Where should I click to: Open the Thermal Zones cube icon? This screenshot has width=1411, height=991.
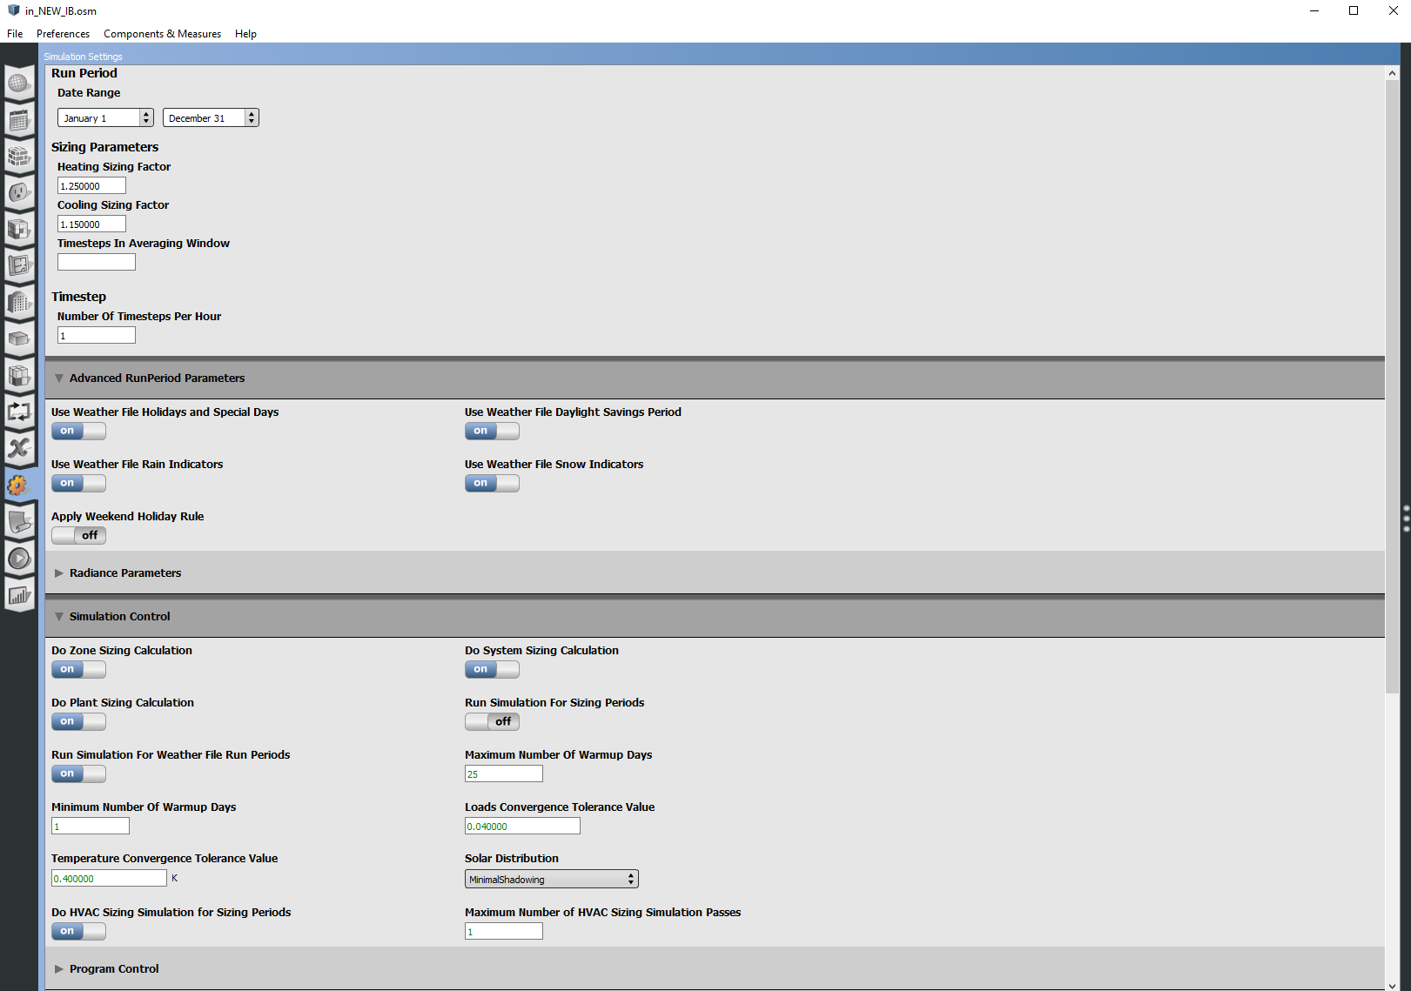pyautogui.click(x=19, y=375)
